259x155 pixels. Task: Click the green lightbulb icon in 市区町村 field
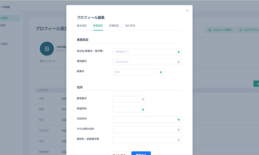click(178, 120)
